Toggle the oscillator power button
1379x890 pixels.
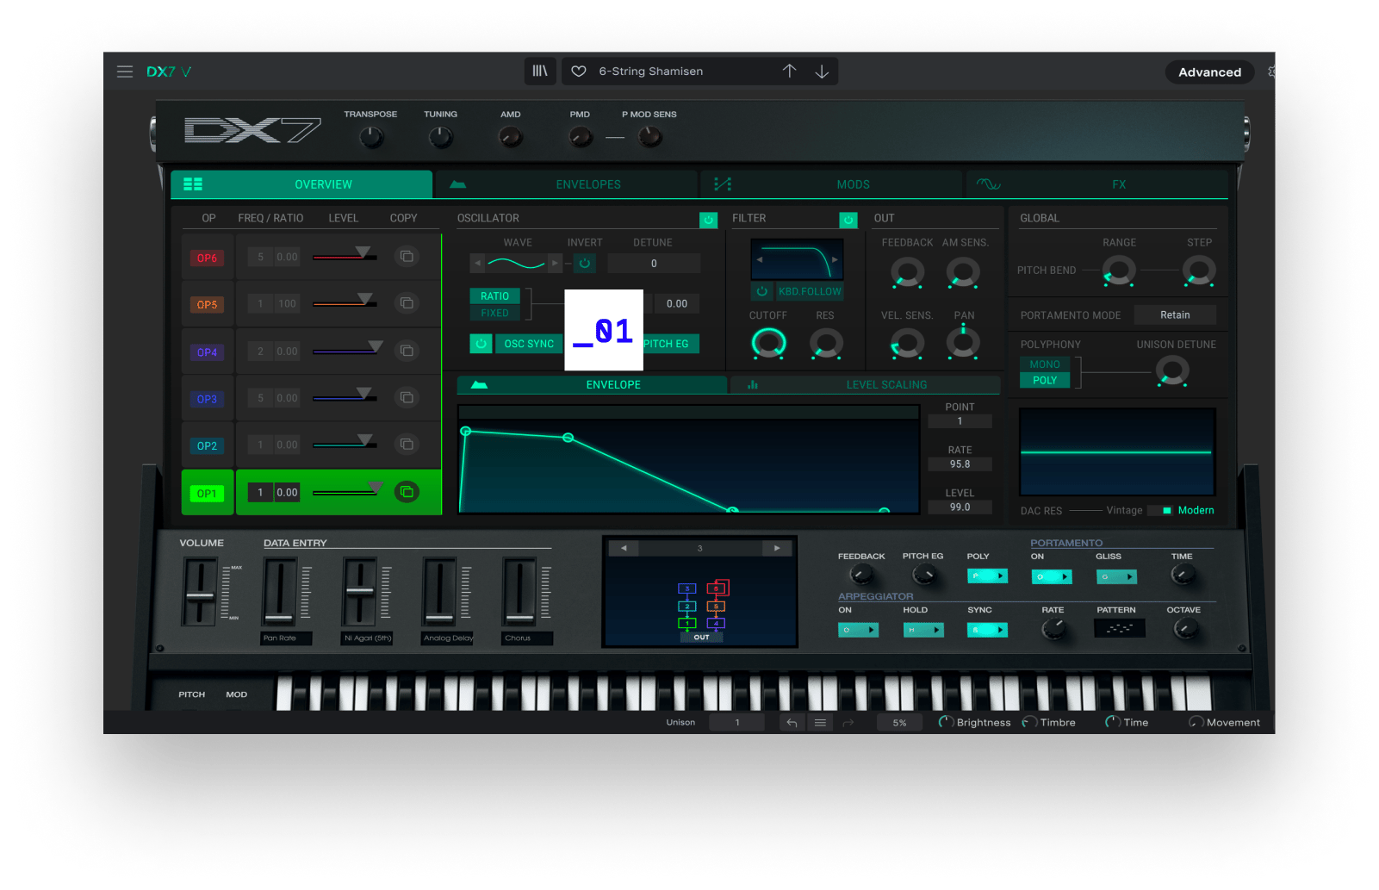(x=708, y=220)
